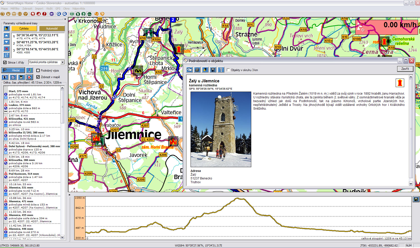Select Automobil route mode button
The height and width of the screenshot is (248, 420).
click(x=52, y=29)
